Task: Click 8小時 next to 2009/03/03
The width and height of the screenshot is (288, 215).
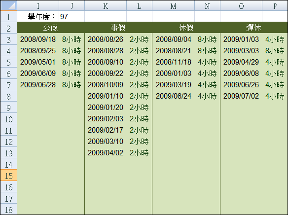Action: pyautogui.click(x=275, y=51)
